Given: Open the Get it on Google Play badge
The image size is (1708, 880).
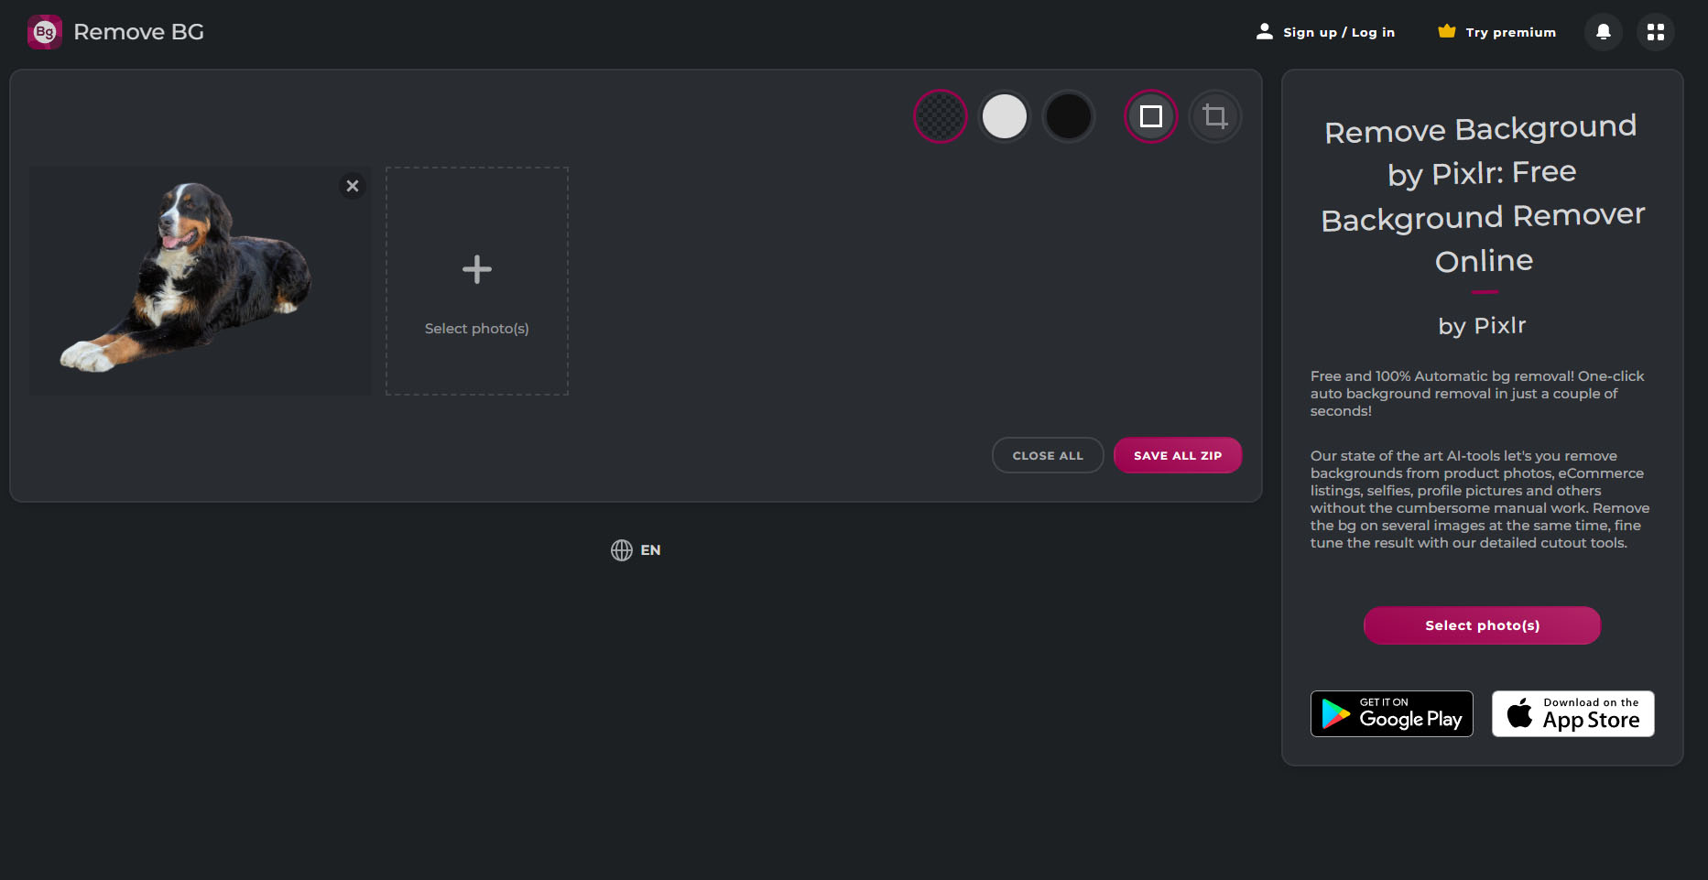Looking at the screenshot, I should [x=1392, y=713].
